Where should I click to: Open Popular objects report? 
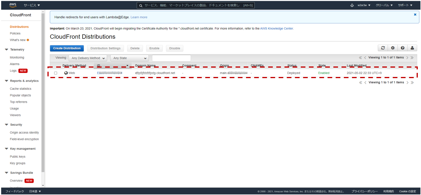(x=20, y=95)
